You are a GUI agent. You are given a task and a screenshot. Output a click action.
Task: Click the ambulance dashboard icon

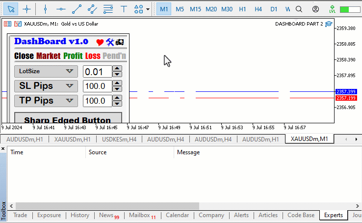tap(120, 42)
